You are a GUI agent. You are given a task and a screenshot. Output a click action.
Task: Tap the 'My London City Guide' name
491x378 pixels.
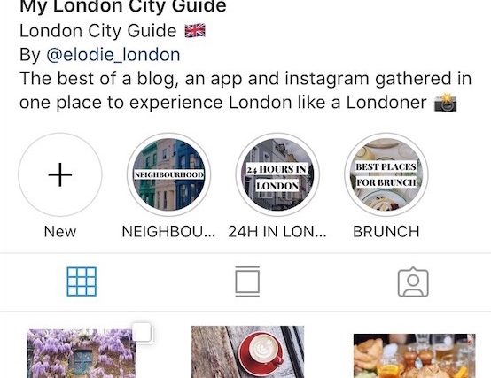pos(122,6)
